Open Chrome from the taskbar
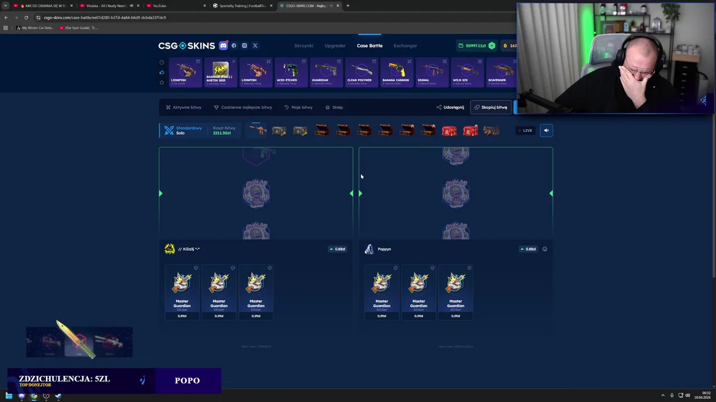 pos(34,396)
